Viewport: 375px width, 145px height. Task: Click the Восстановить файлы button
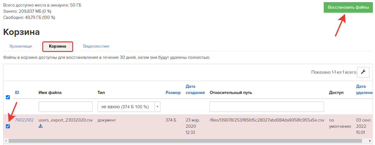coord(348,8)
